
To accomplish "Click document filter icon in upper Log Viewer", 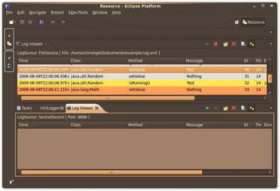I will pyautogui.click(x=243, y=44).
